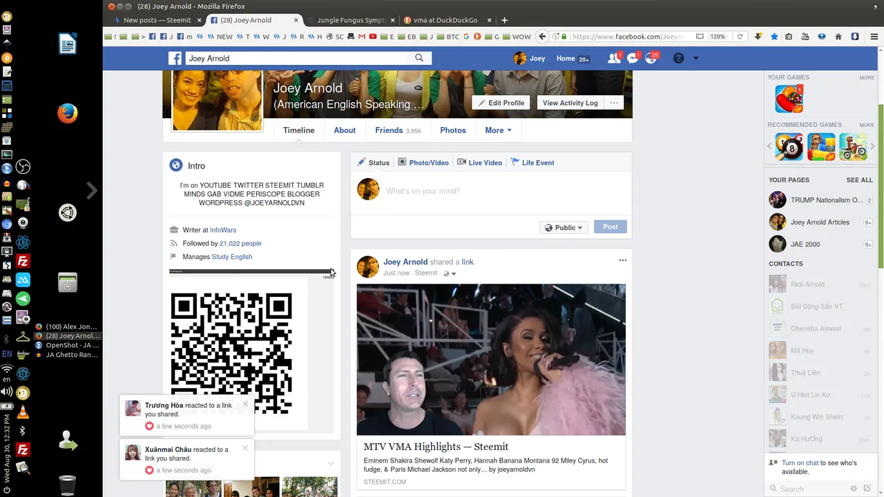Open the Messenger messages icon
The image size is (884, 497).
pyautogui.click(x=633, y=58)
